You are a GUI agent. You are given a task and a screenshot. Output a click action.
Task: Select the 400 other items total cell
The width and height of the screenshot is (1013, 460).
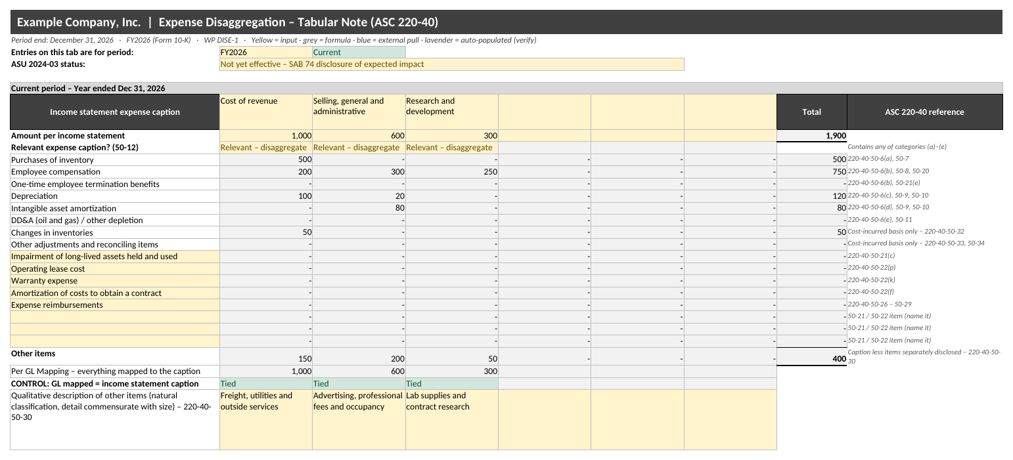pyautogui.click(x=812, y=356)
